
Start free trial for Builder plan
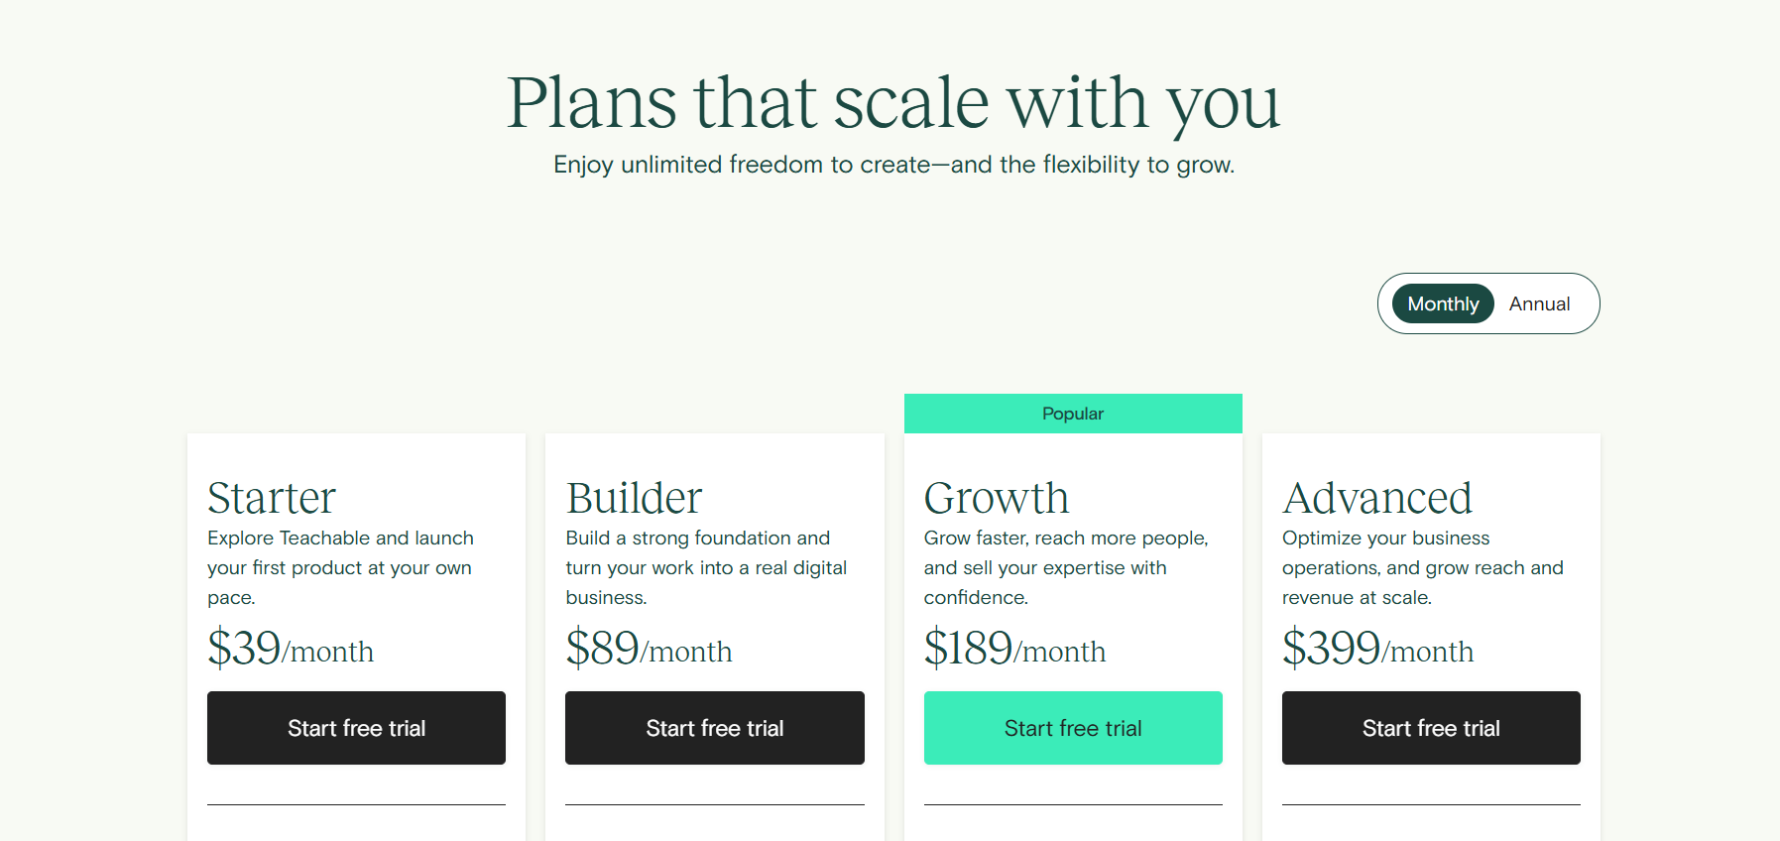pos(715,728)
